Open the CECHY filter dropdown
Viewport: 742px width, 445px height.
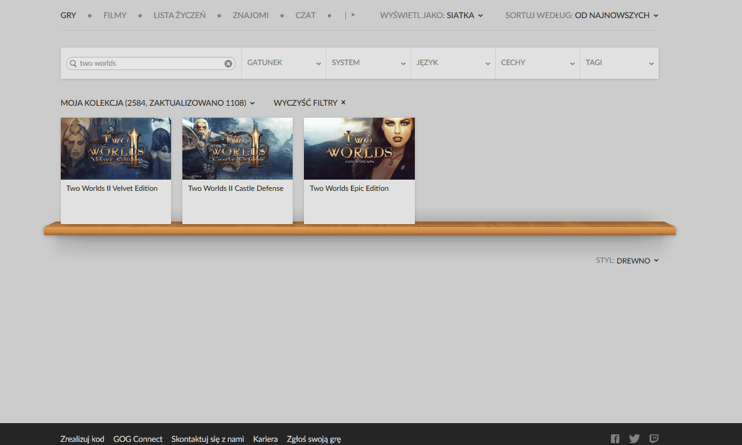[538, 63]
